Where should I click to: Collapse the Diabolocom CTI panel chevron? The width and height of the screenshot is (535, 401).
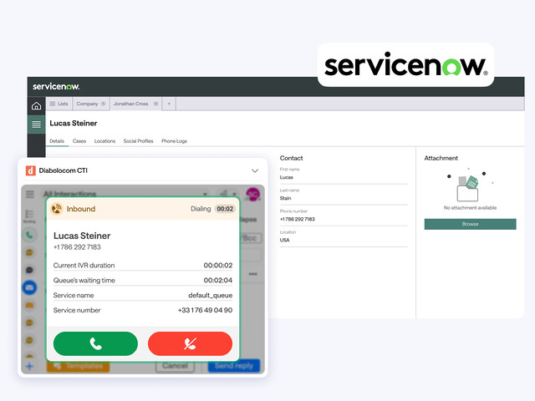(x=255, y=170)
